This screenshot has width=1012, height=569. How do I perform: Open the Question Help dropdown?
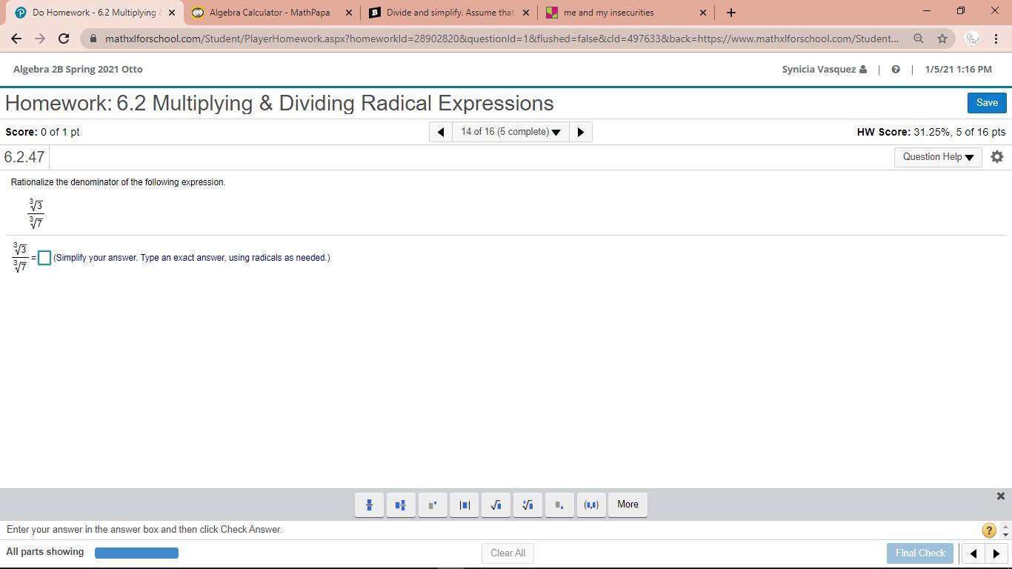click(938, 157)
